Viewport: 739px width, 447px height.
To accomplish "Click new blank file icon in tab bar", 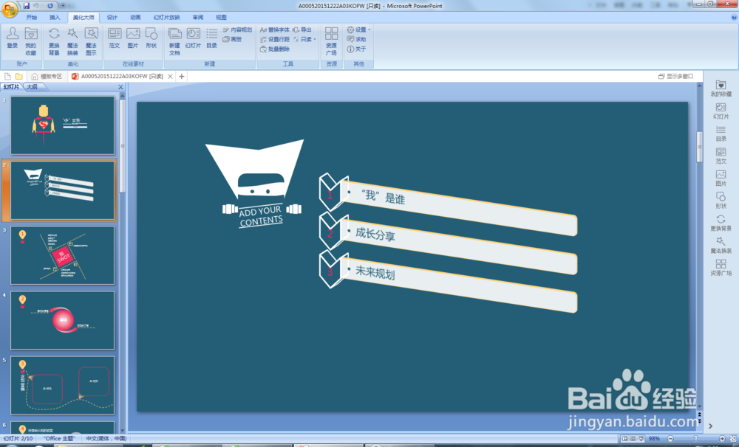I will click(7, 76).
